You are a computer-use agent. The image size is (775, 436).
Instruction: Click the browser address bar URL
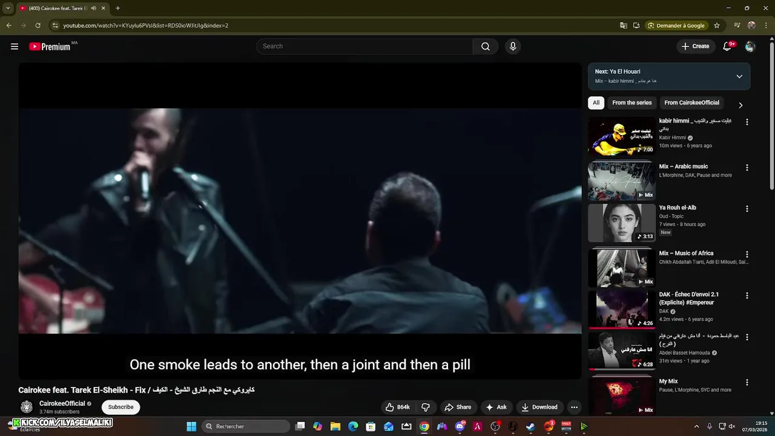pos(145,25)
